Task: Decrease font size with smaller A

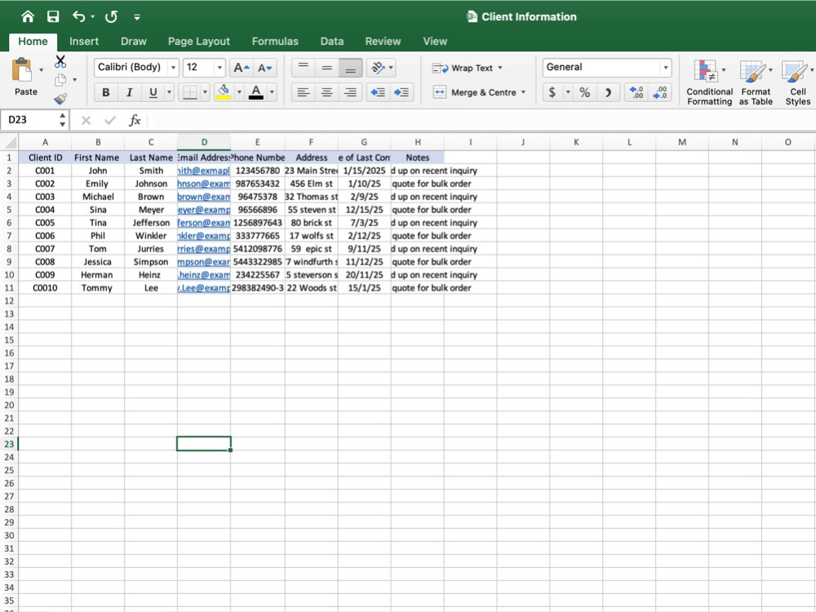Action: (x=265, y=68)
